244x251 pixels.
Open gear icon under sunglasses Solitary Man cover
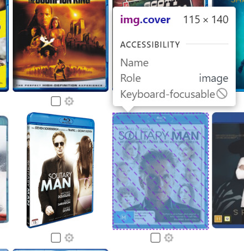pos(69,238)
